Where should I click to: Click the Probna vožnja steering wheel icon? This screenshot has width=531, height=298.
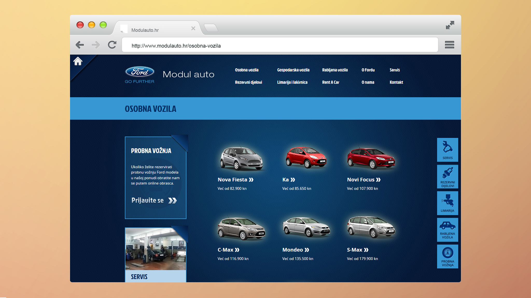[448, 256]
